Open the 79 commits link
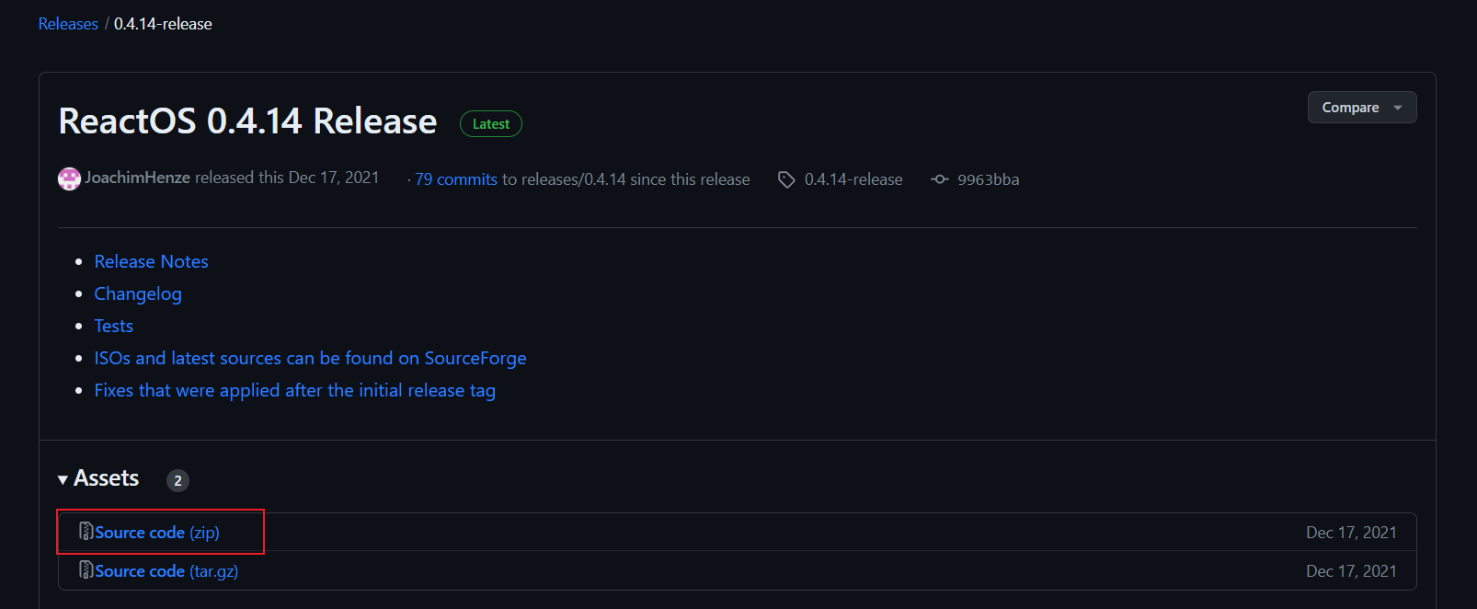Viewport: 1477px width, 609px height. click(456, 179)
